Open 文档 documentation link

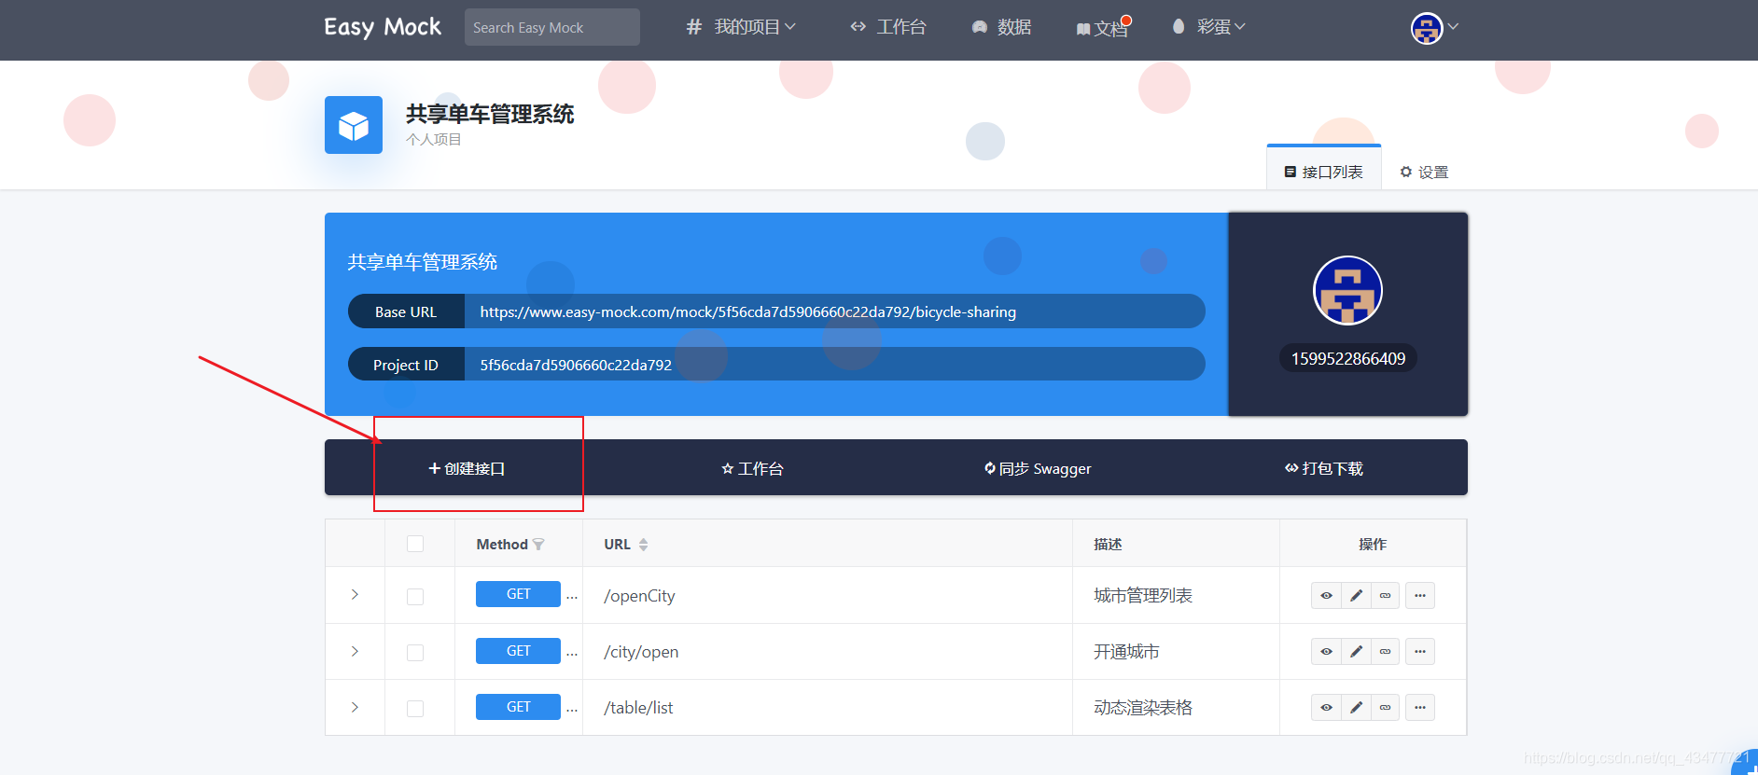[x=1102, y=28]
